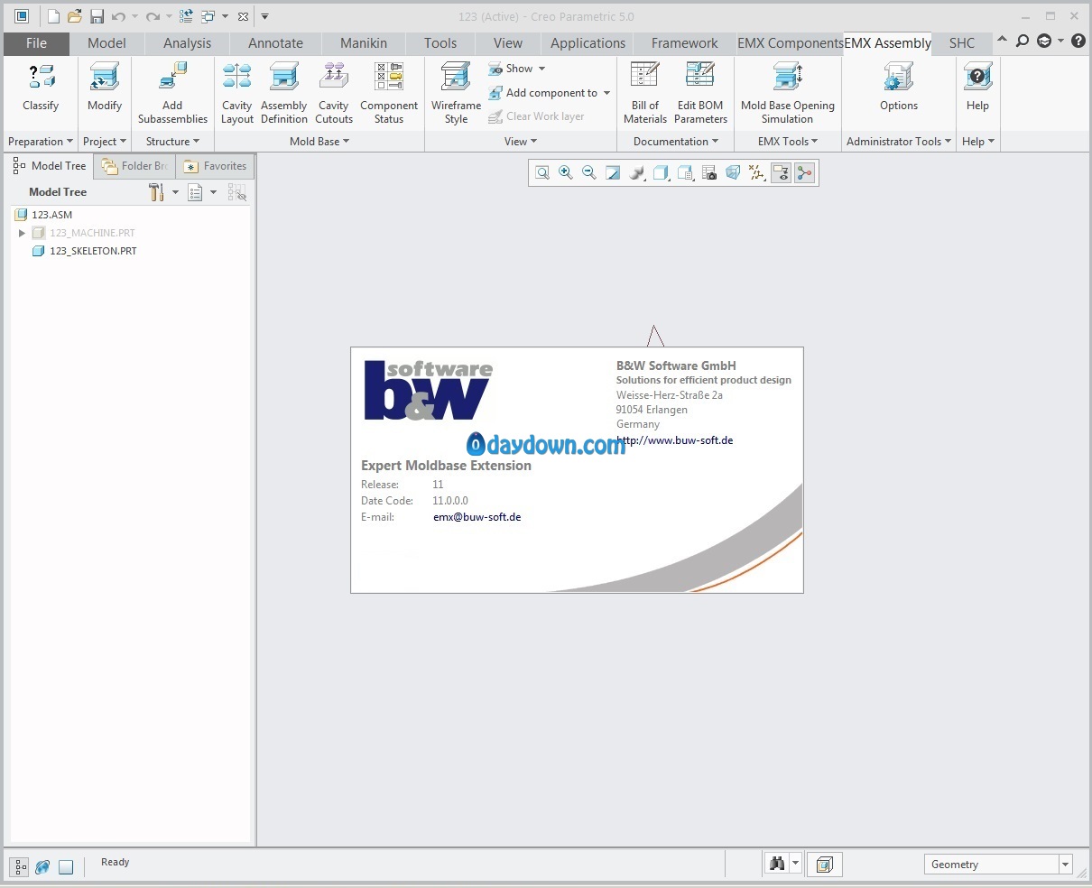Open the Geometry selection filter combo box
The height and width of the screenshot is (888, 1092).
pyautogui.click(x=998, y=865)
